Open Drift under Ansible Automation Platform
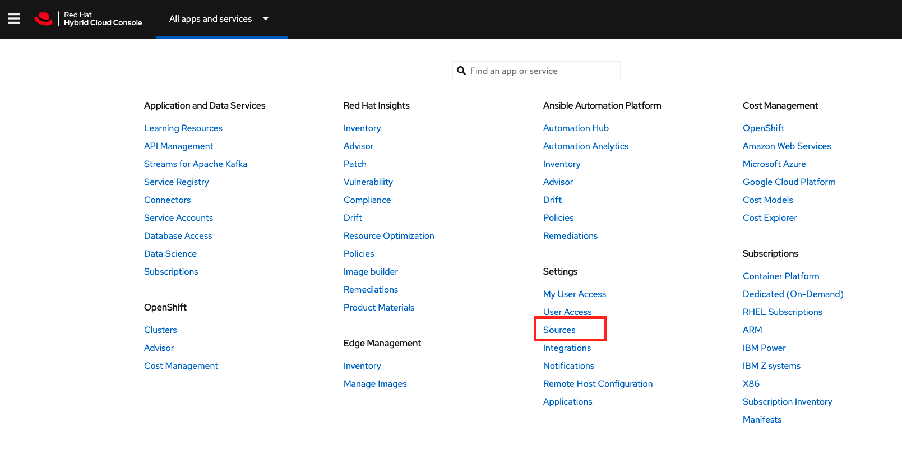This screenshot has height=454, width=902. point(552,200)
